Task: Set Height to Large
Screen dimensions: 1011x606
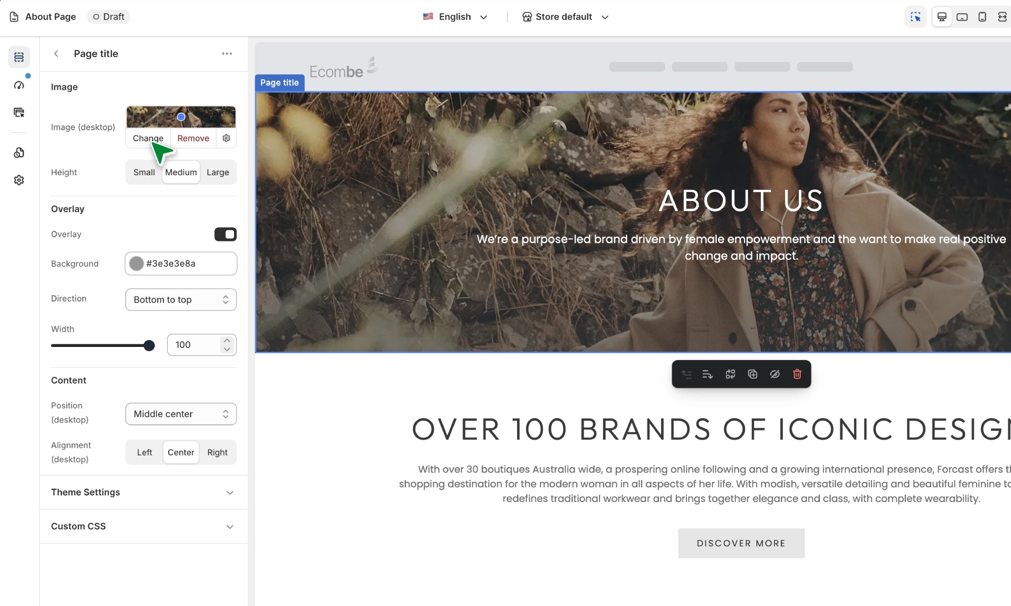Action: 218,172
